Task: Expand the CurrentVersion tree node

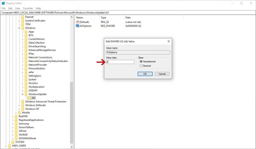Action: click(22, 39)
